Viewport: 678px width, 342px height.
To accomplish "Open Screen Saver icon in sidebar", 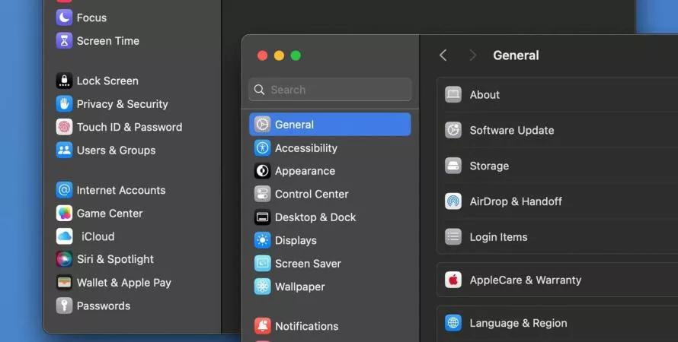I will (x=263, y=264).
